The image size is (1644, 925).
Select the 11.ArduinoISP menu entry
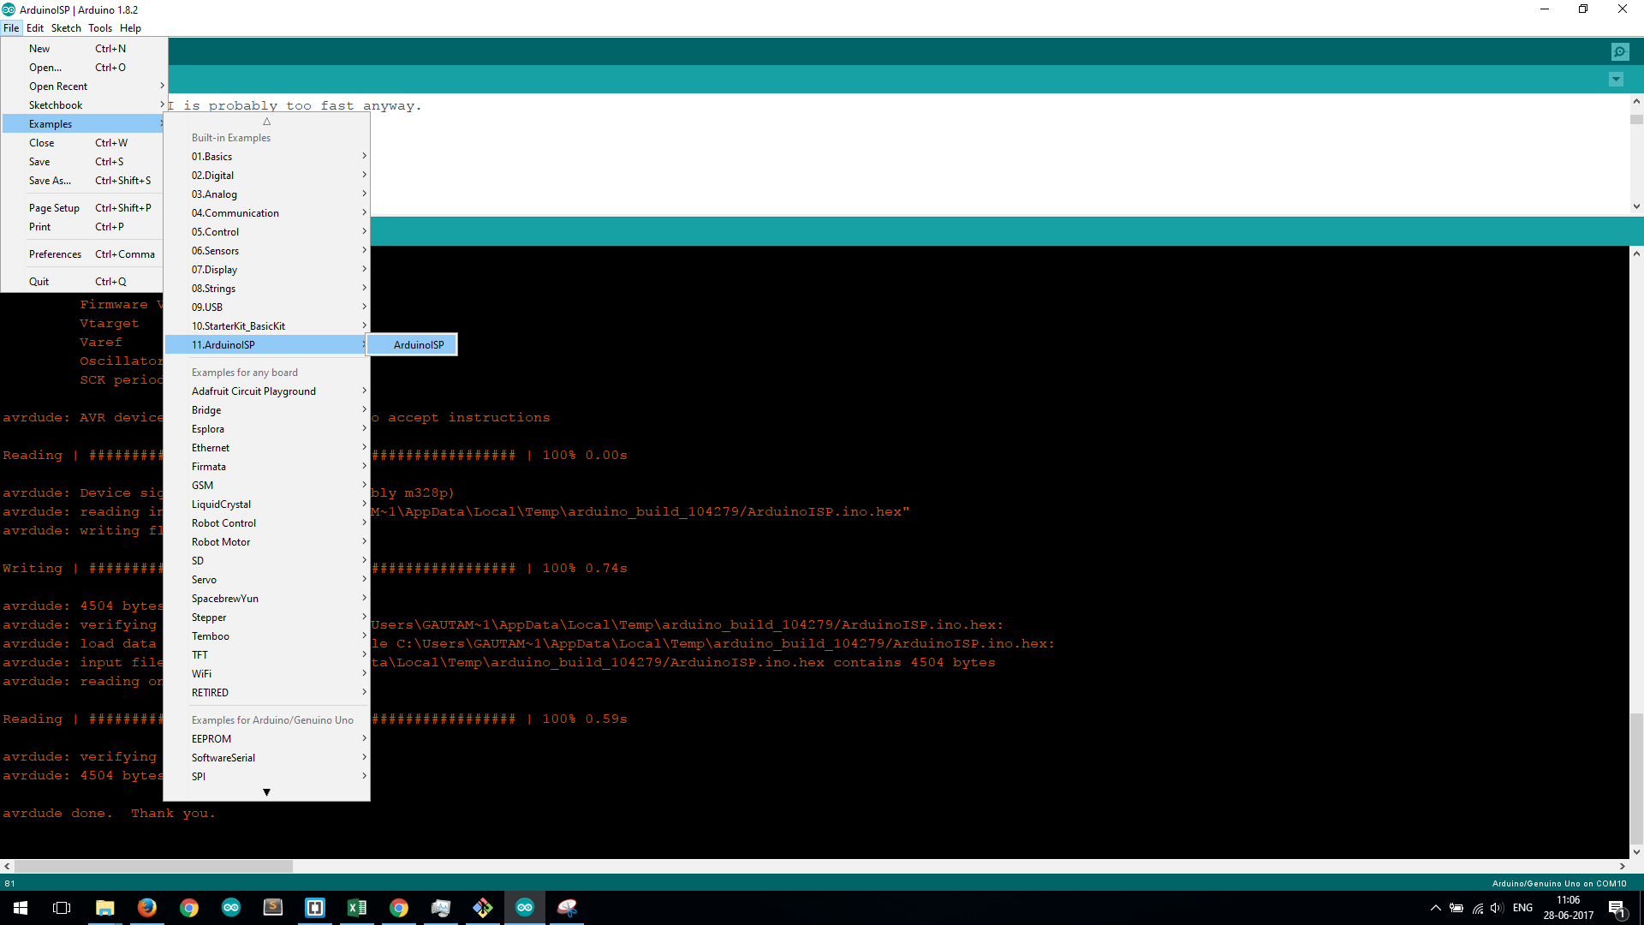click(x=267, y=345)
